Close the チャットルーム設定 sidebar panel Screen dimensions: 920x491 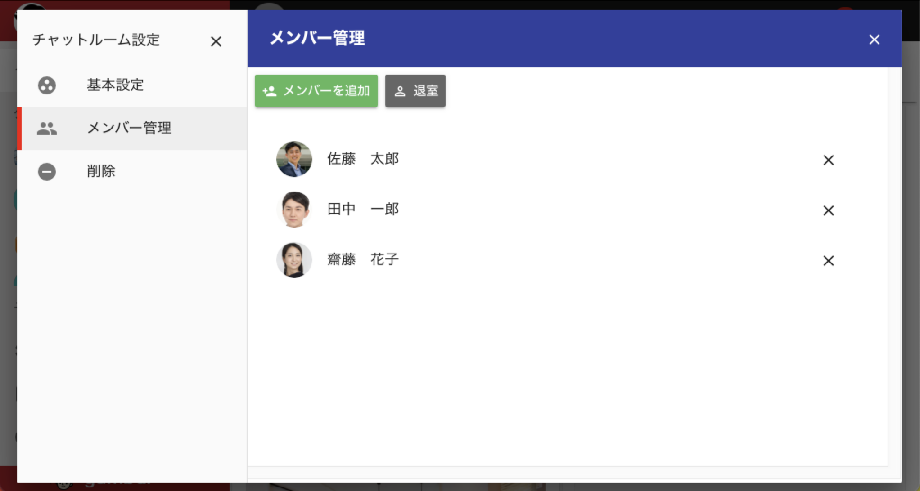tap(216, 41)
